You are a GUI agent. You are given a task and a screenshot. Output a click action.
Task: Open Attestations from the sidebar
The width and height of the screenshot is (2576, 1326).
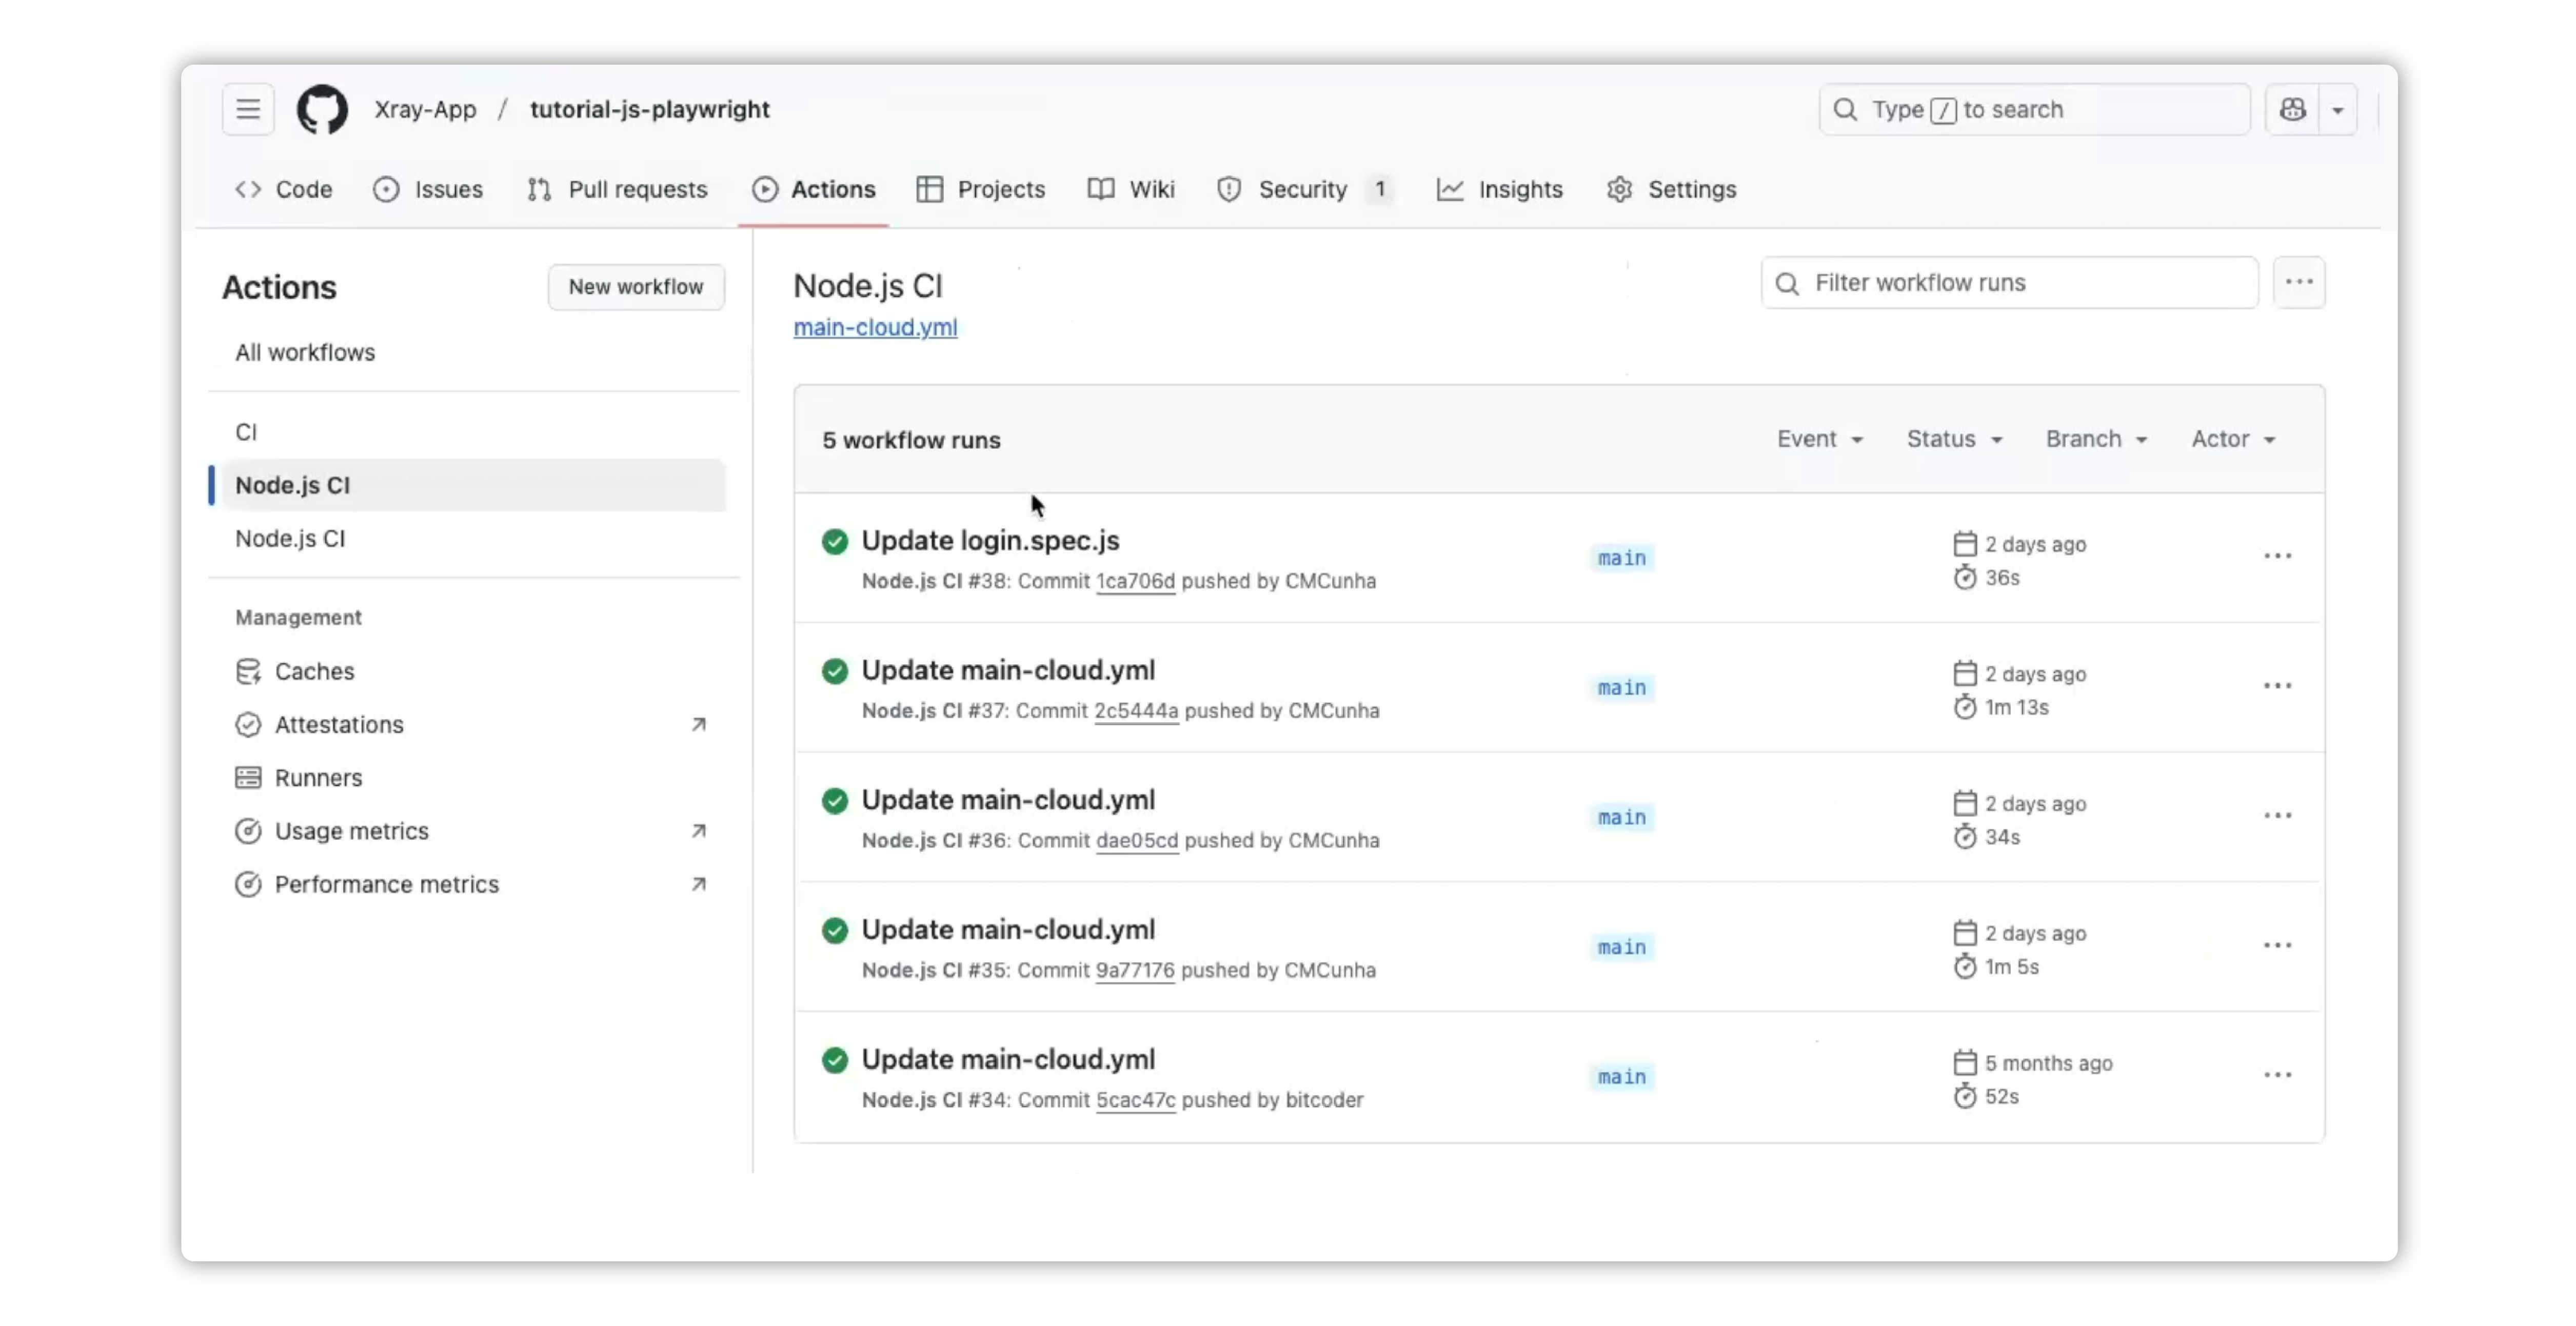pyautogui.click(x=339, y=724)
